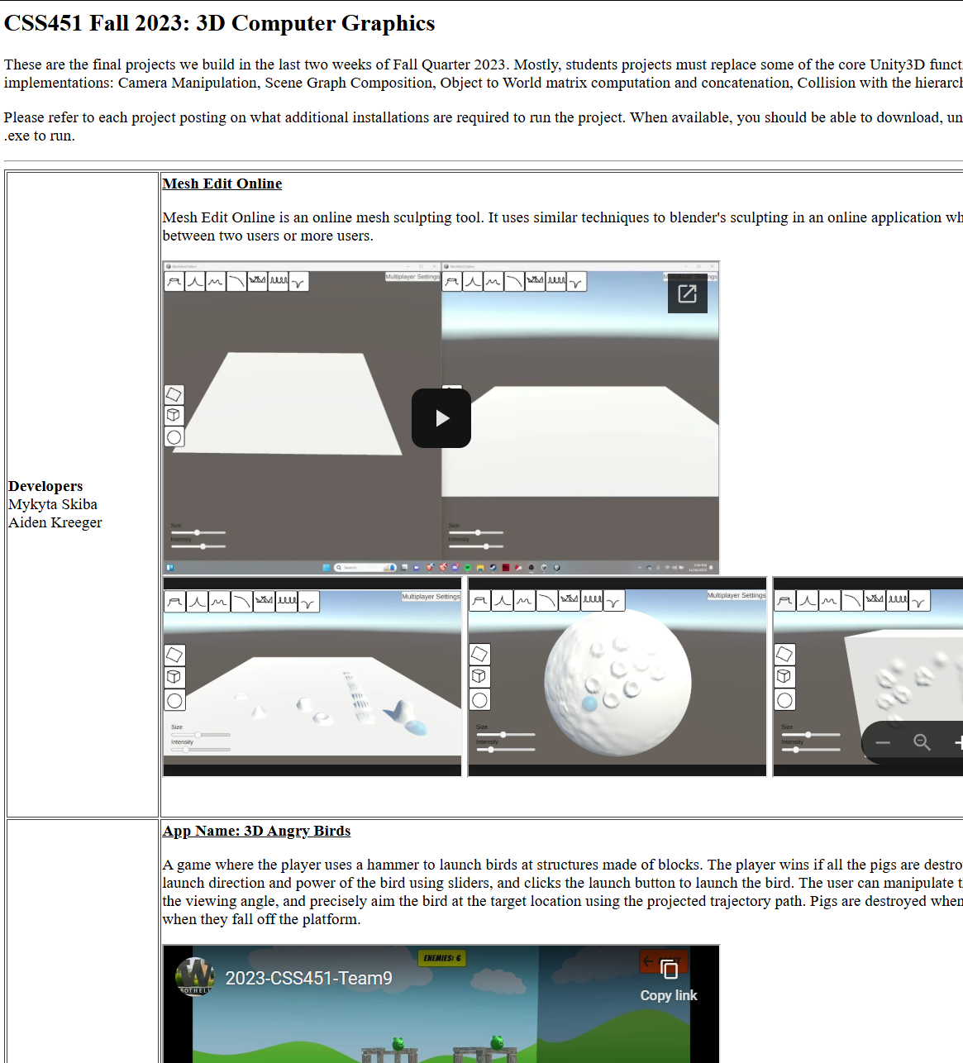Click the ENEMIES: 6 counter in the video

click(442, 958)
